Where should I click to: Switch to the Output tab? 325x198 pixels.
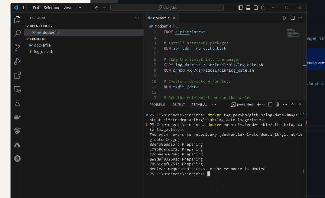point(179,105)
